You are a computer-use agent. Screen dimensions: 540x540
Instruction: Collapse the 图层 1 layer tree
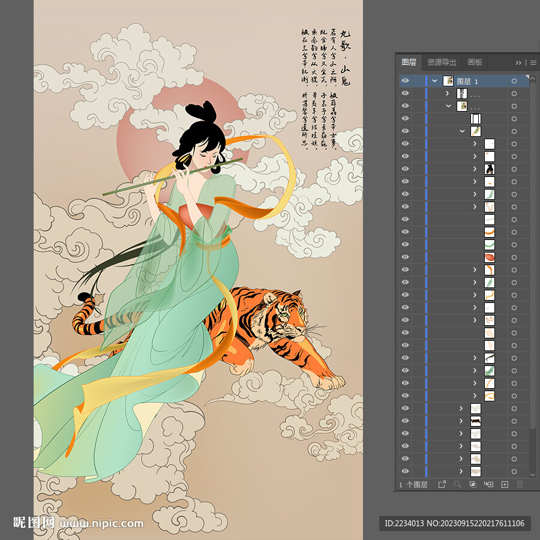point(434,81)
